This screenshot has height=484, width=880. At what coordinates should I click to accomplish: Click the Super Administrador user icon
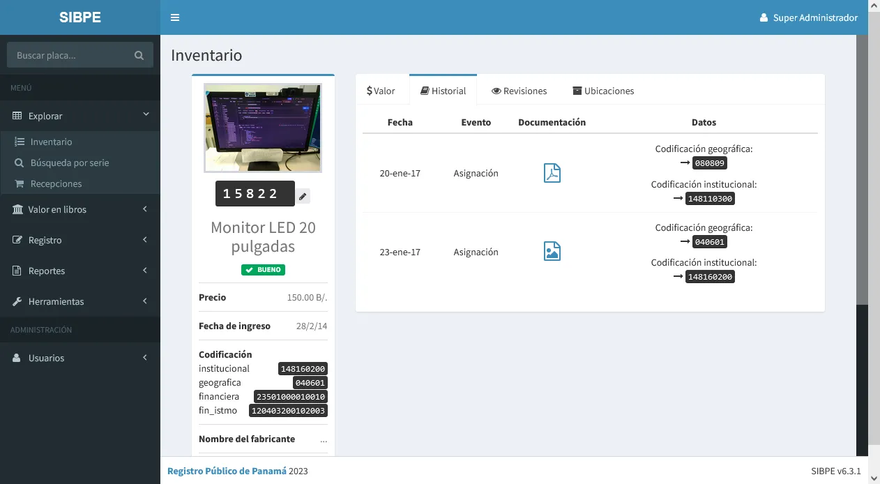tap(764, 17)
